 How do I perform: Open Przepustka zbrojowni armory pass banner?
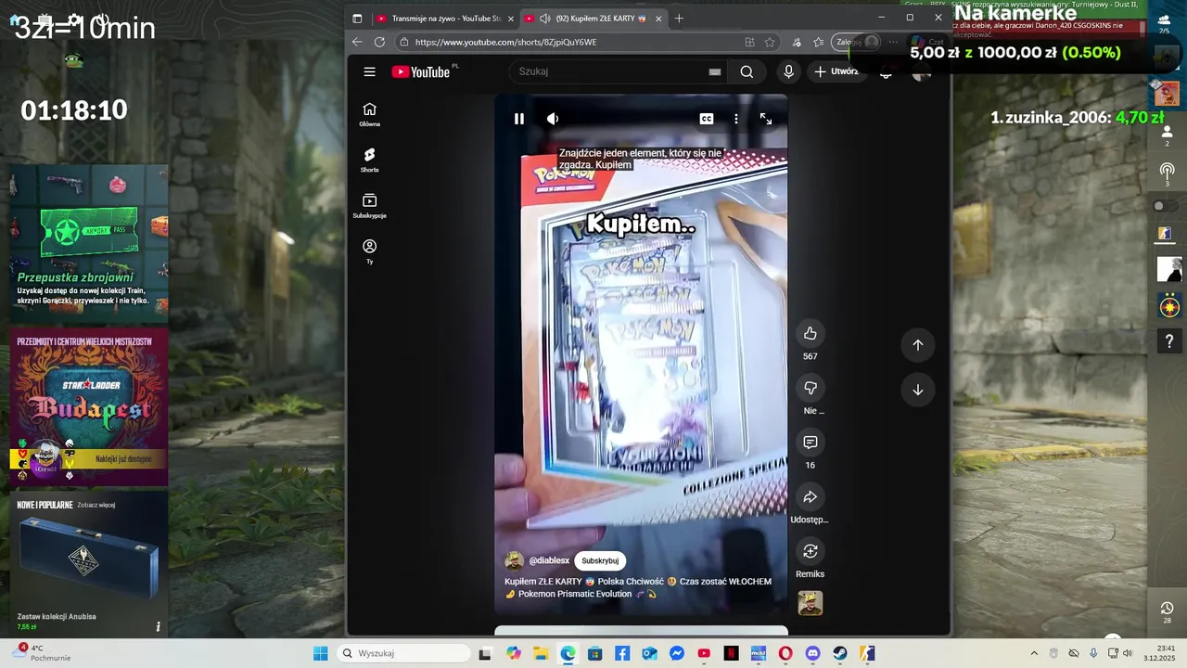89,244
